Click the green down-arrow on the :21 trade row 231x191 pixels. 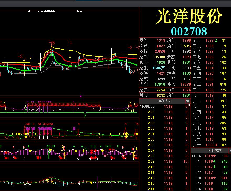pos(214,161)
